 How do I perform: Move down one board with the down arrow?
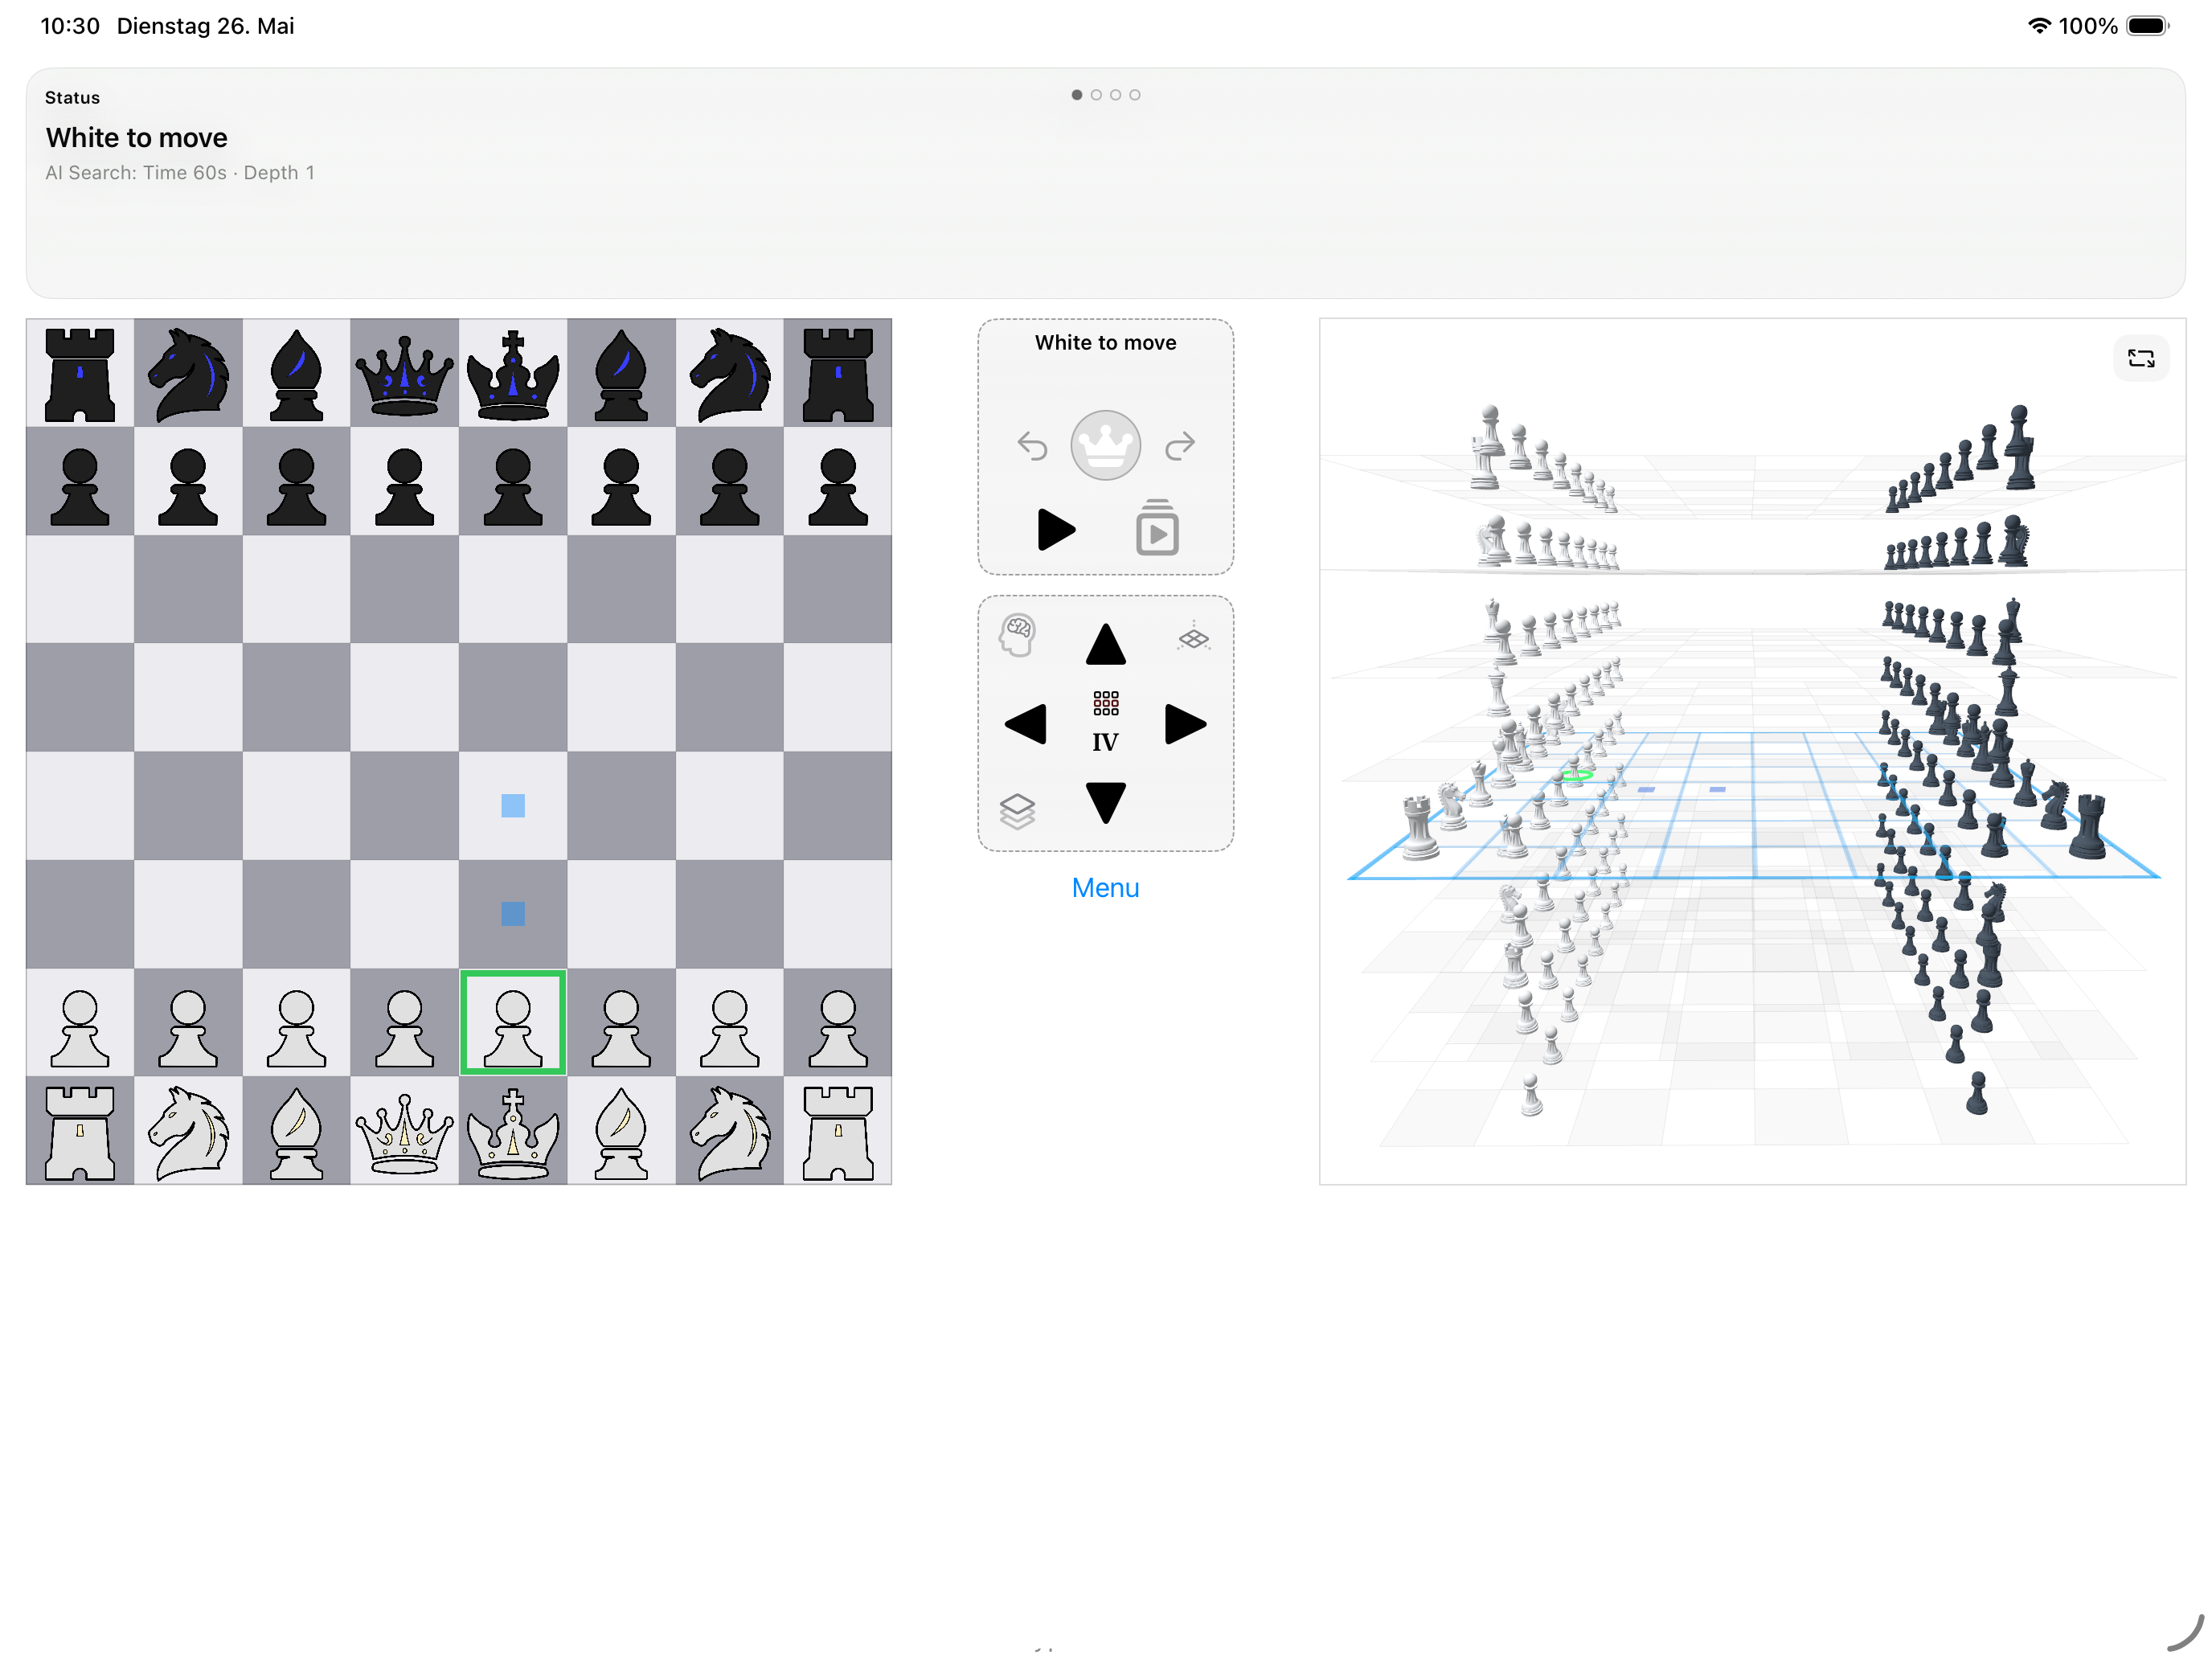click(x=1105, y=803)
